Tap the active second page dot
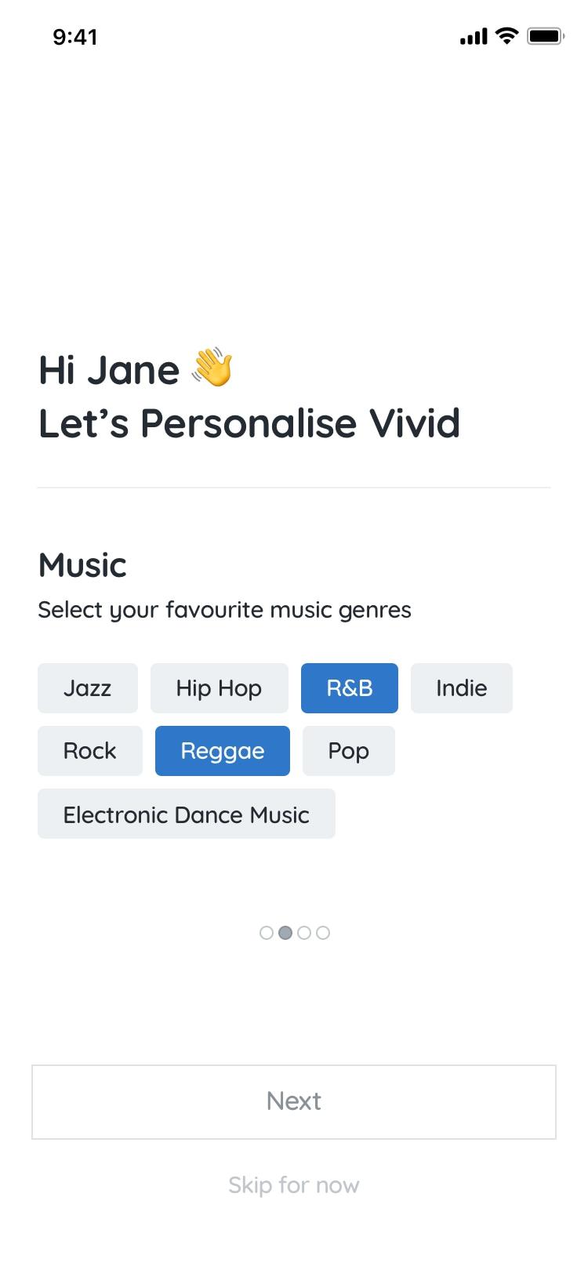 [285, 933]
